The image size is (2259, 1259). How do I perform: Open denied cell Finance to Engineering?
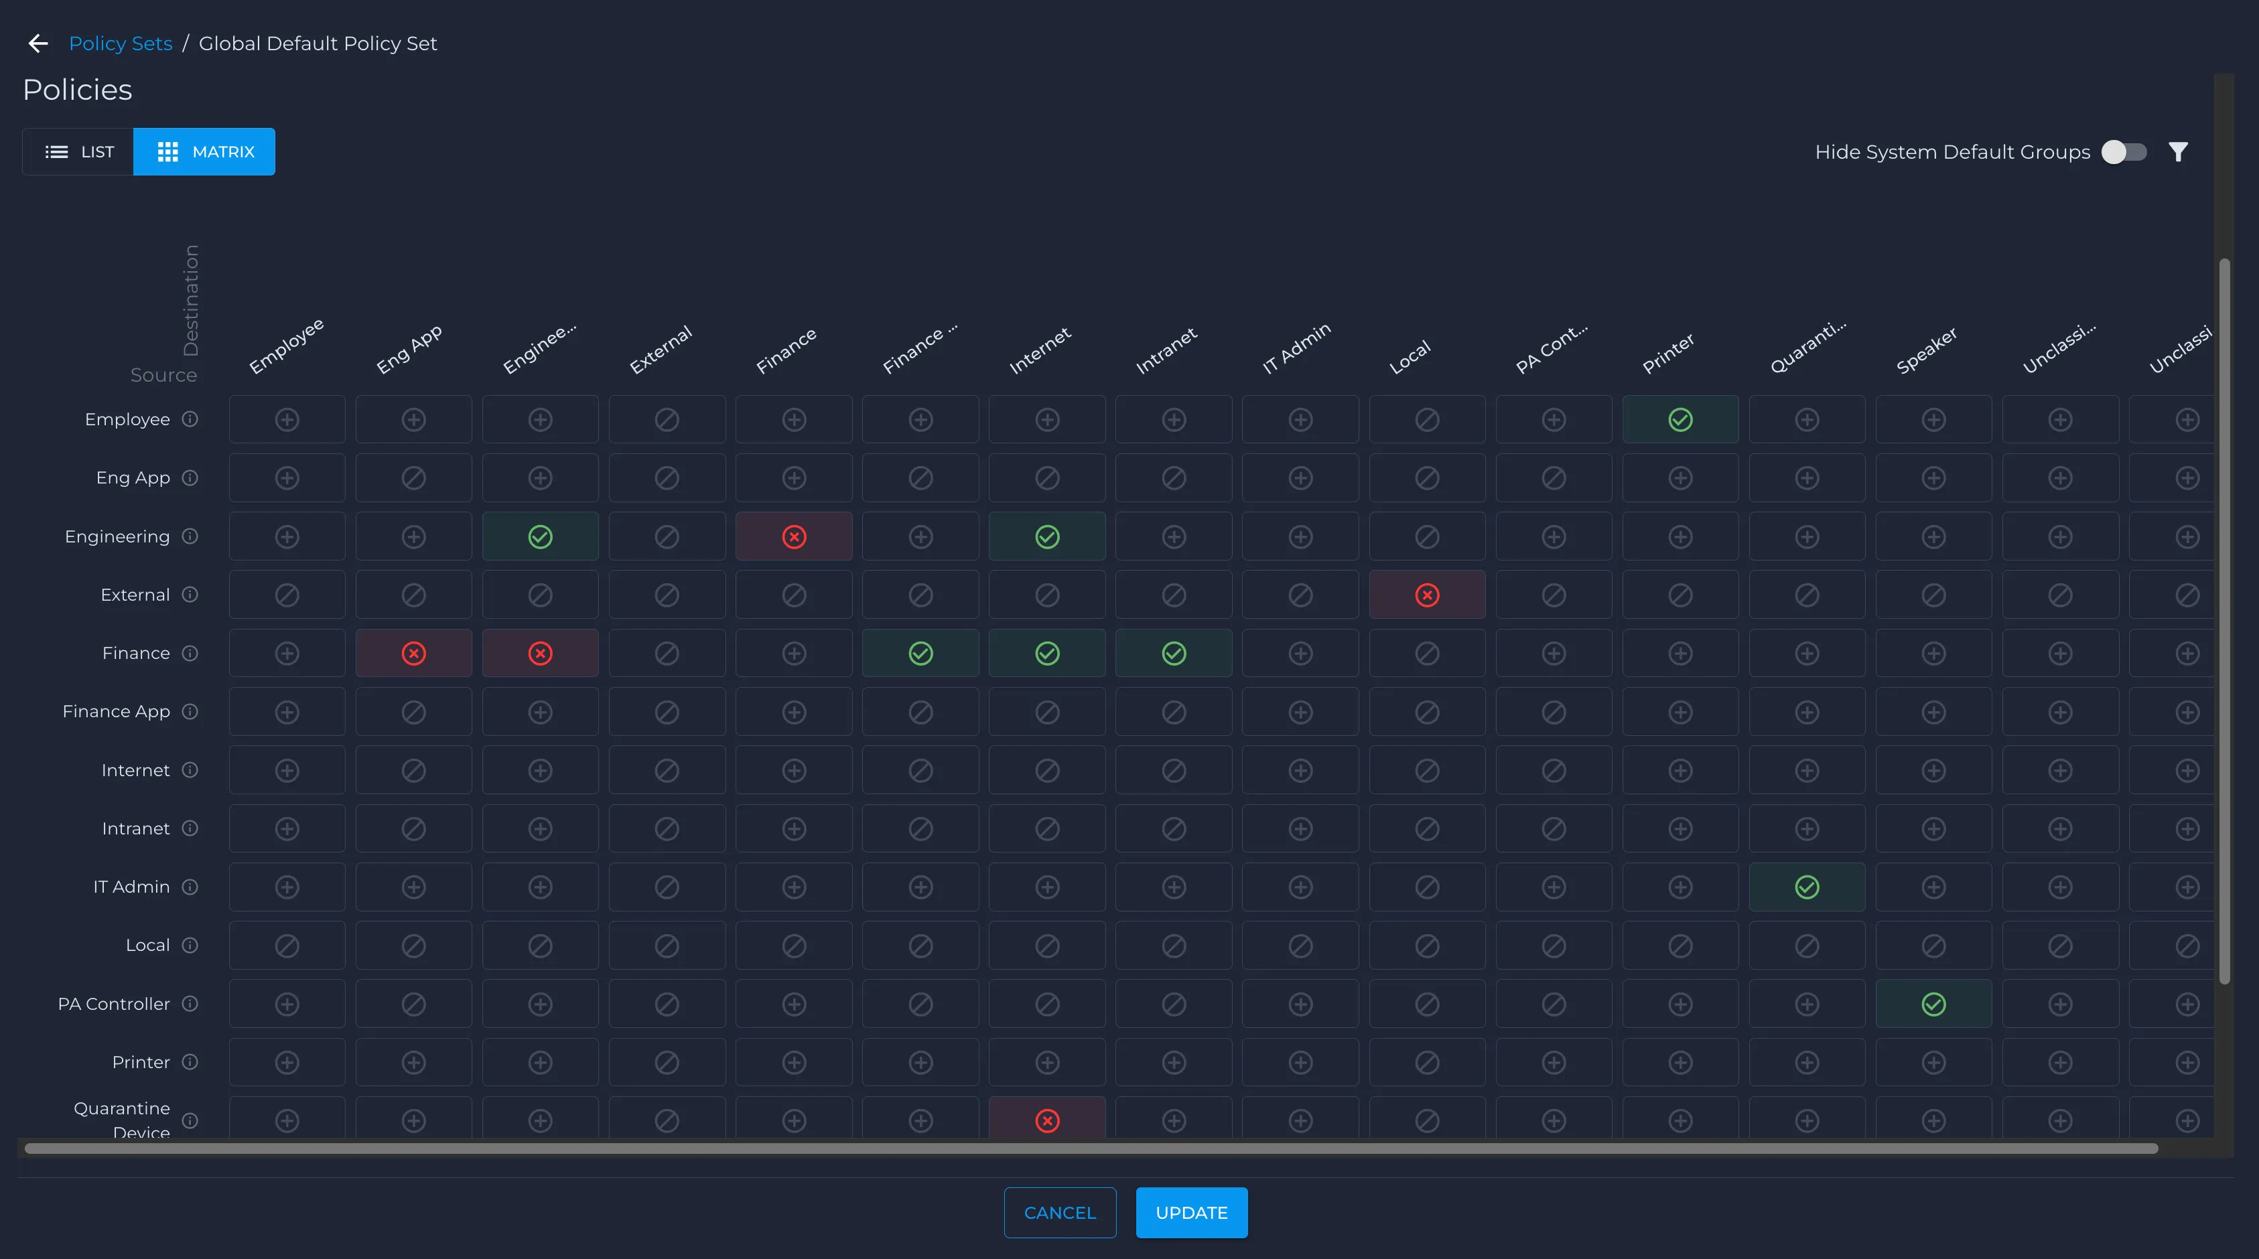(540, 653)
